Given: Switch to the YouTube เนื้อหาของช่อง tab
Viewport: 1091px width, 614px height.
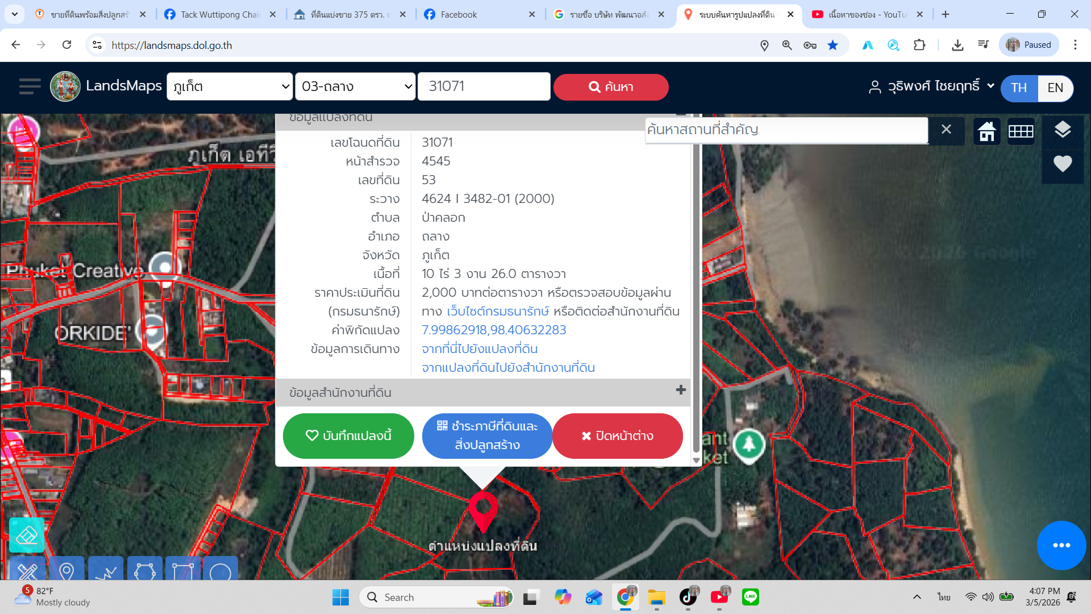Looking at the screenshot, I should tap(867, 14).
